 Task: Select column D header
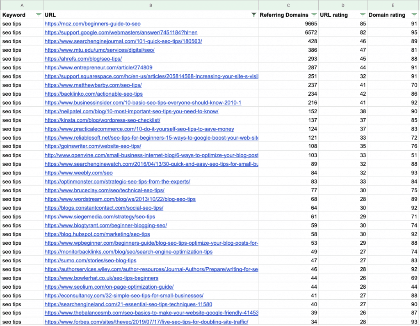pyautogui.click(x=343, y=5)
